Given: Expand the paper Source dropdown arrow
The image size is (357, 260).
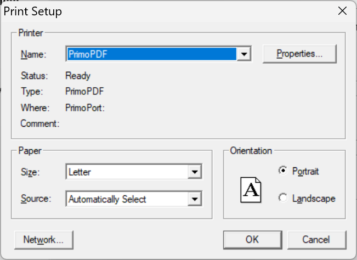Looking at the screenshot, I should point(195,199).
